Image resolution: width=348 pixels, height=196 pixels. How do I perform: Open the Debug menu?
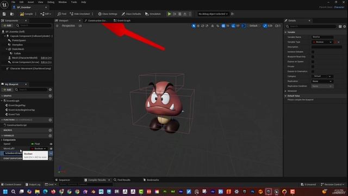[51, 2]
